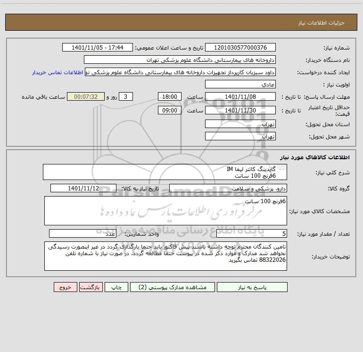Click label شهر محل تحویل

tap(330, 137)
